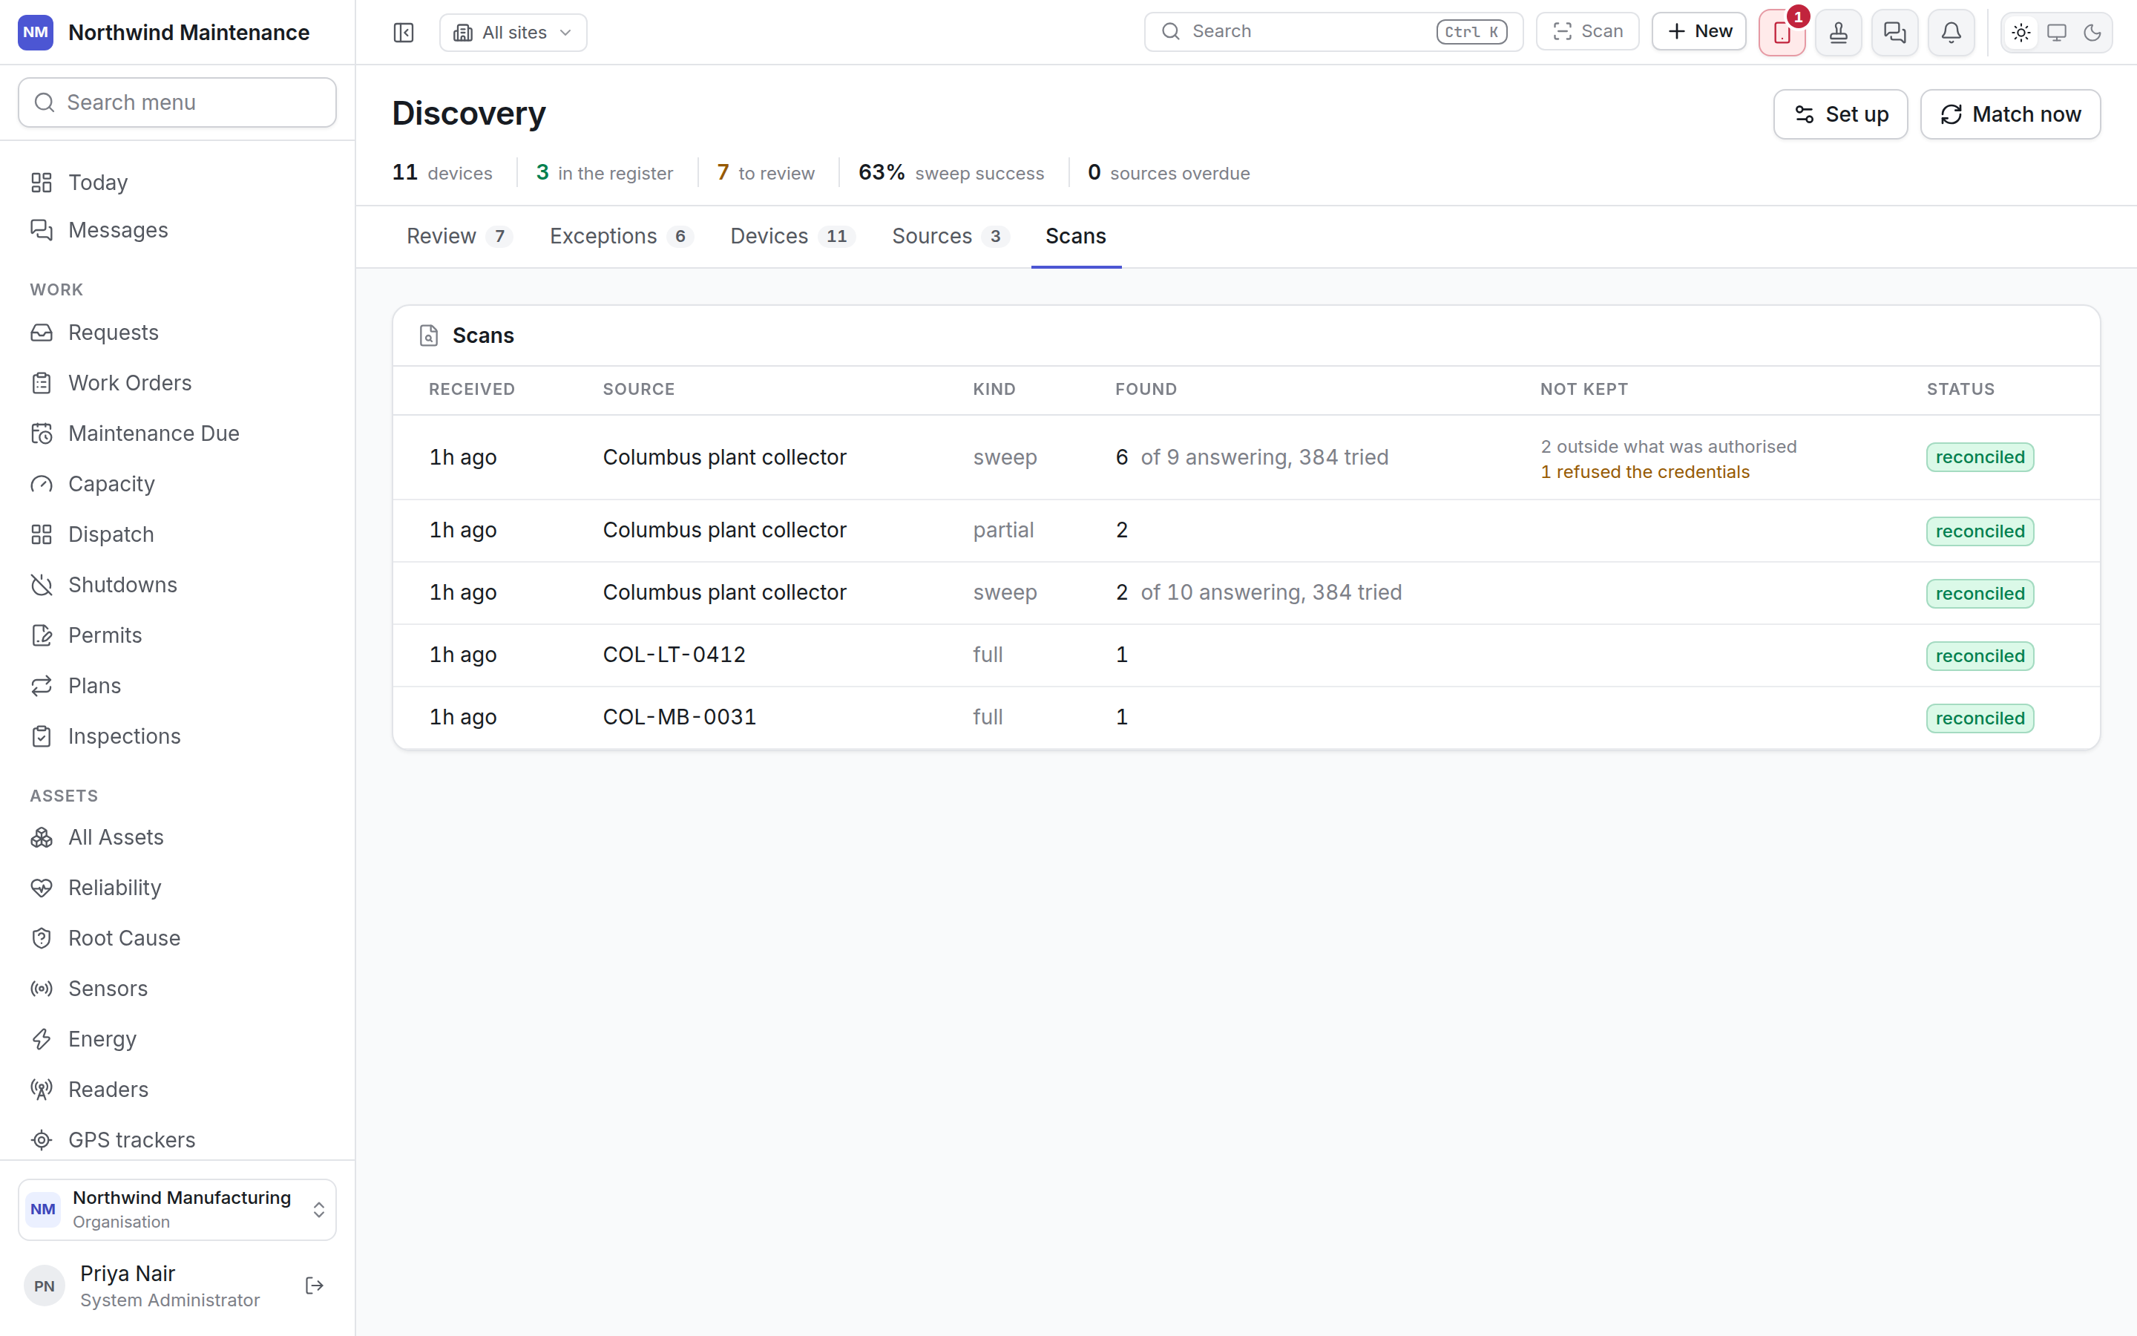Open the stamp approvals icon

1839,33
